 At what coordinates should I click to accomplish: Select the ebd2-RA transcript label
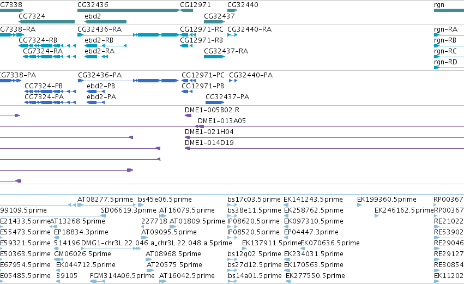click(x=99, y=51)
